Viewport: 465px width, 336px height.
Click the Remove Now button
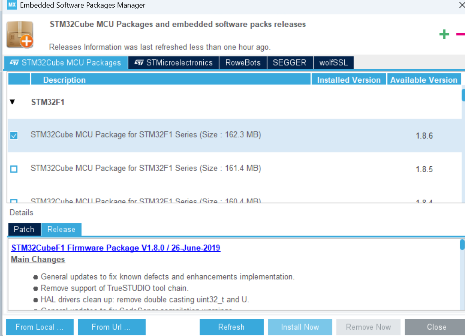(368, 327)
